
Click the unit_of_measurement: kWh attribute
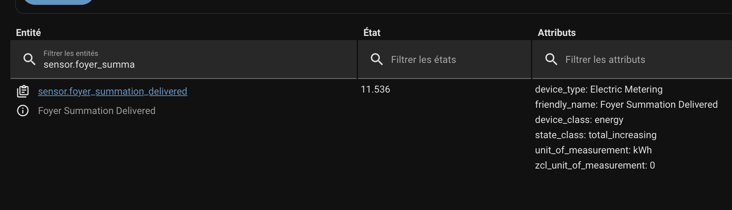coord(593,150)
